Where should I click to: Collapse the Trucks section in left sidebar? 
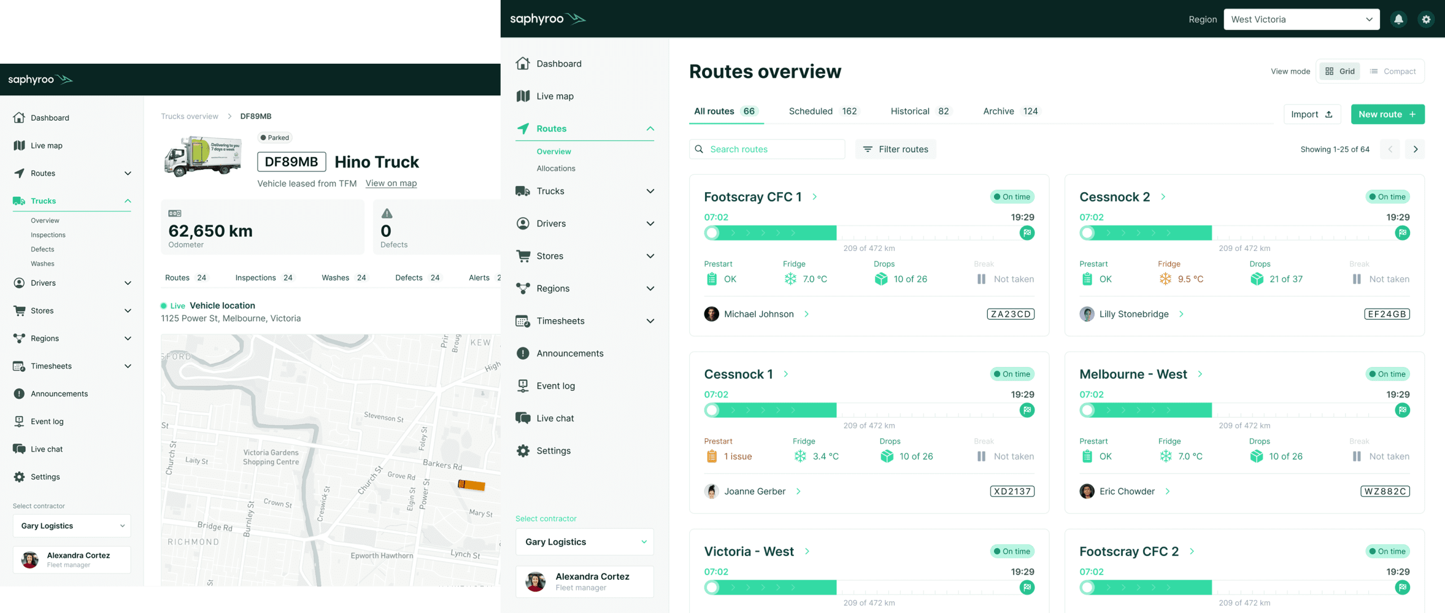pos(128,201)
